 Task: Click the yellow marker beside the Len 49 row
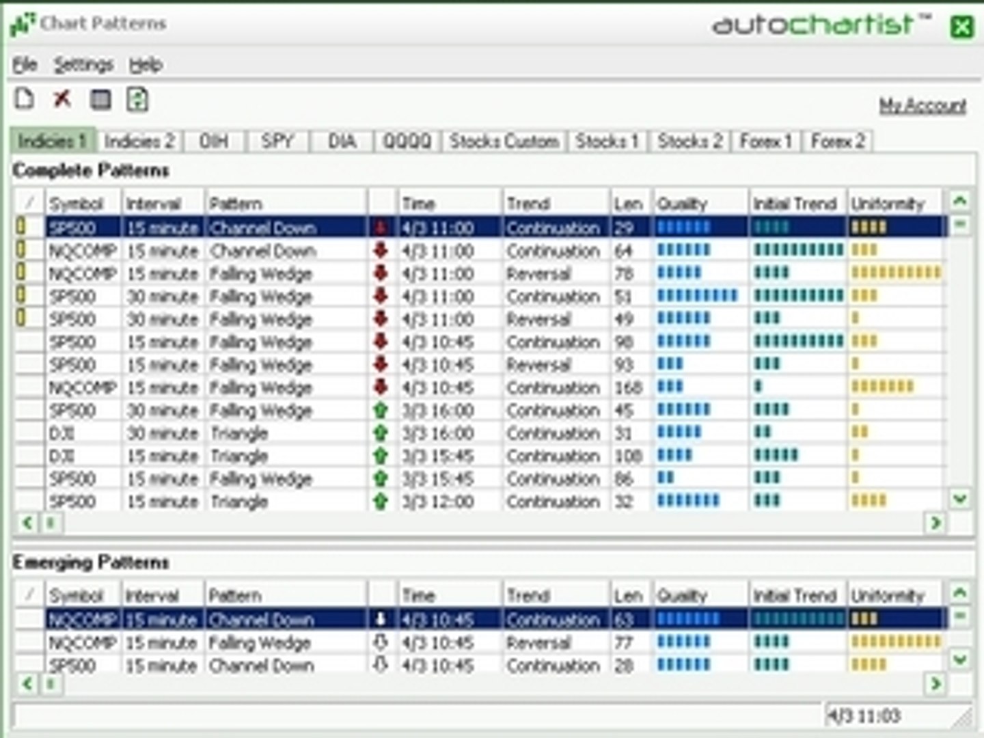point(20,318)
